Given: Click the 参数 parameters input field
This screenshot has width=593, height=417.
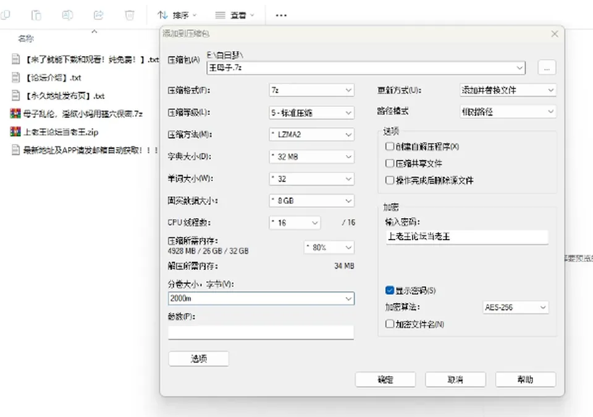Looking at the screenshot, I should [x=261, y=332].
